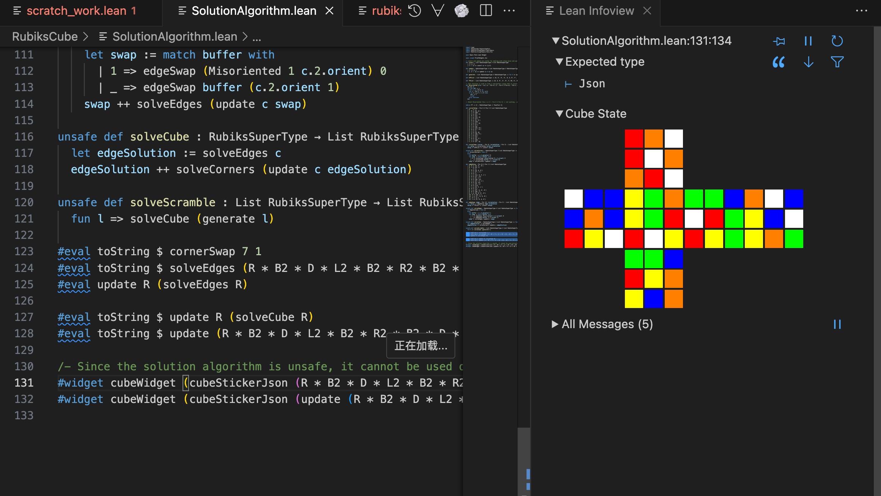Click the cubeStickerJson call on line 131
The width and height of the screenshot is (881, 496).
(239, 383)
